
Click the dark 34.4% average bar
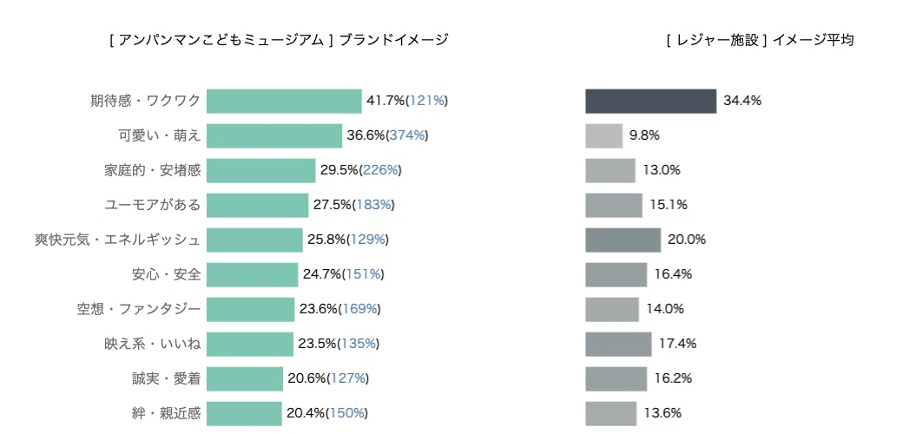click(x=651, y=102)
